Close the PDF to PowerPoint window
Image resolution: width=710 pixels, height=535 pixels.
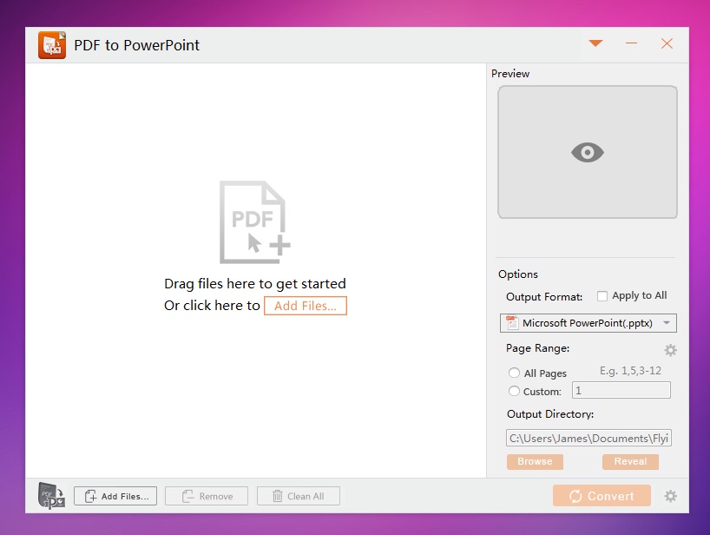[667, 43]
